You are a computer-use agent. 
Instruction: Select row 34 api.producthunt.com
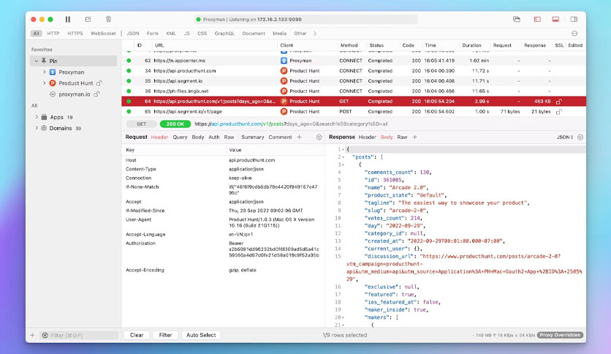tap(354, 71)
